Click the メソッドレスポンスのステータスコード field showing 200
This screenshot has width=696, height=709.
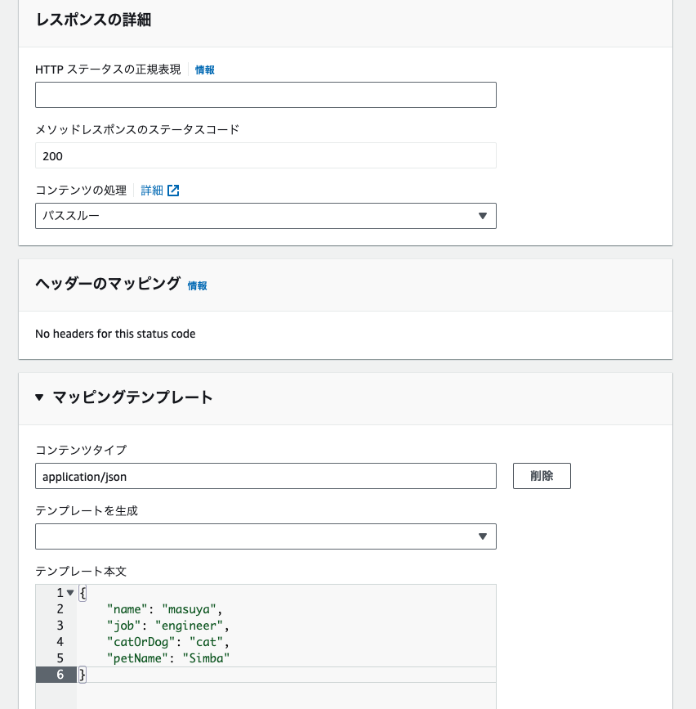pyautogui.click(x=265, y=155)
